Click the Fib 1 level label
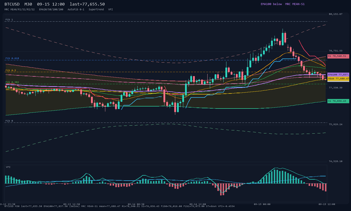This screenshot has height=211, width=351. pos(9,20)
